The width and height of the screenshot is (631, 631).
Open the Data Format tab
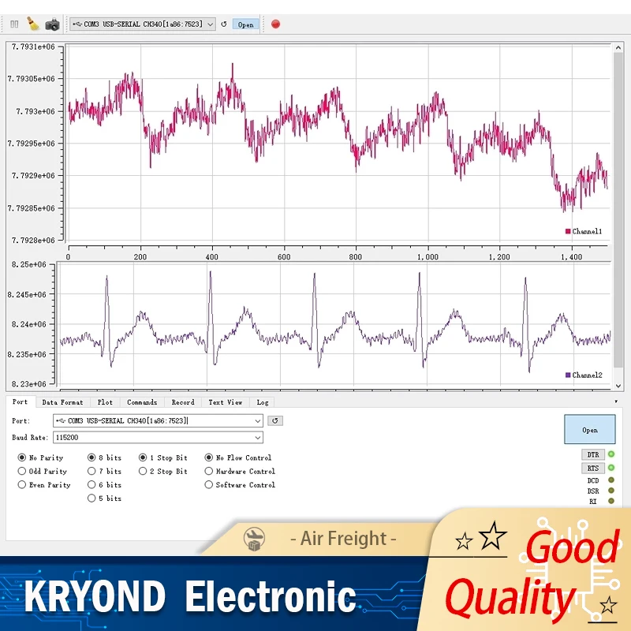tap(62, 402)
